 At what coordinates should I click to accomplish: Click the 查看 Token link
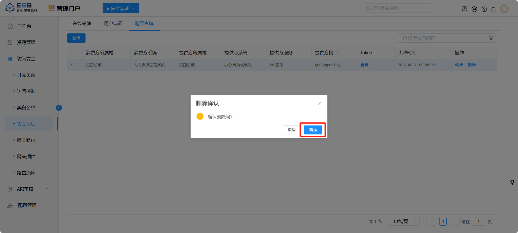point(364,65)
